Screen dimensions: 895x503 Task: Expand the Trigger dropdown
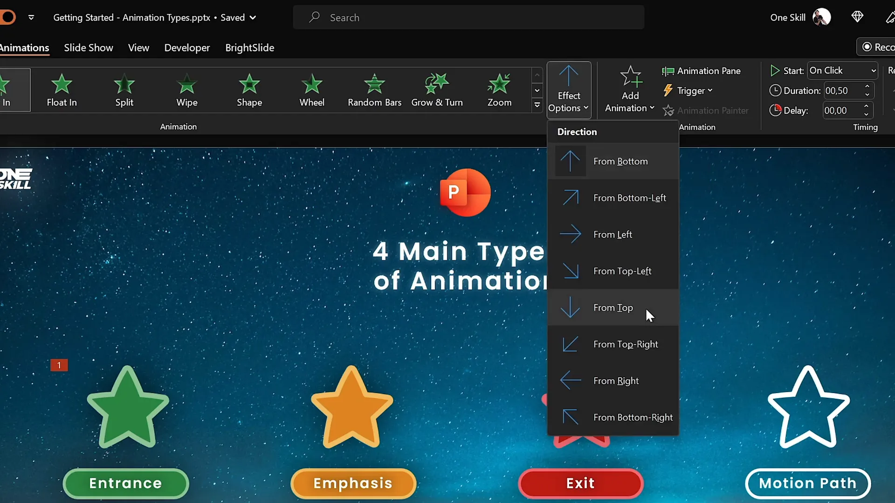click(x=689, y=90)
